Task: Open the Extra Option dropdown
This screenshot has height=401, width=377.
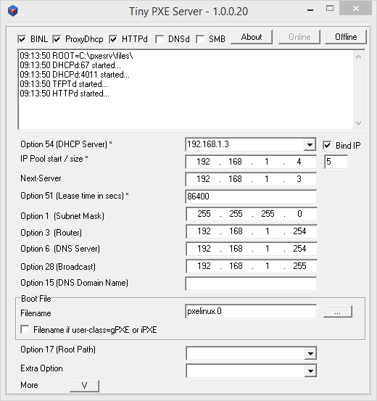Action: tap(310, 371)
